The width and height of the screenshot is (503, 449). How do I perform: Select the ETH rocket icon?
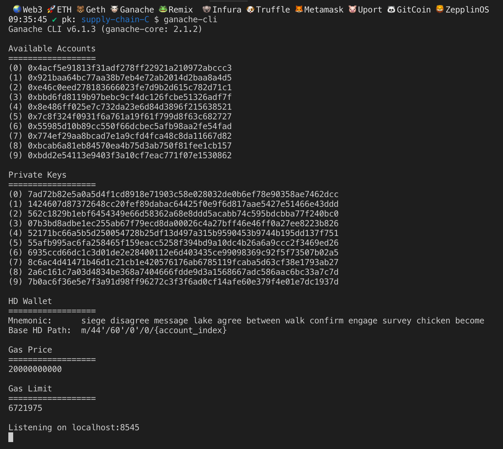pos(51,9)
